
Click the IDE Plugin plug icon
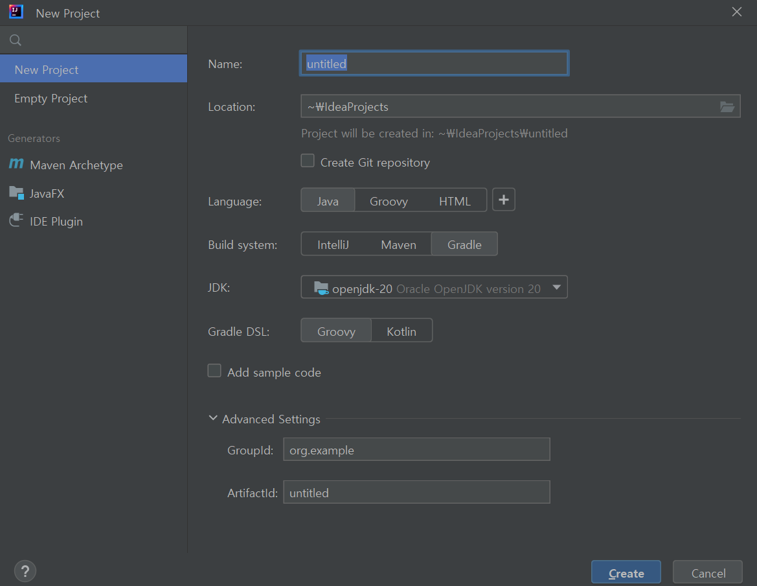[x=16, y=221]
